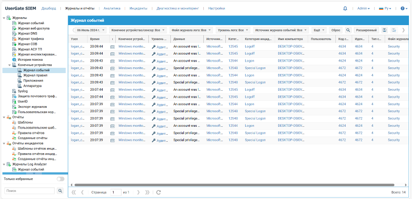Click the sidebar search magnifier button

60,191
